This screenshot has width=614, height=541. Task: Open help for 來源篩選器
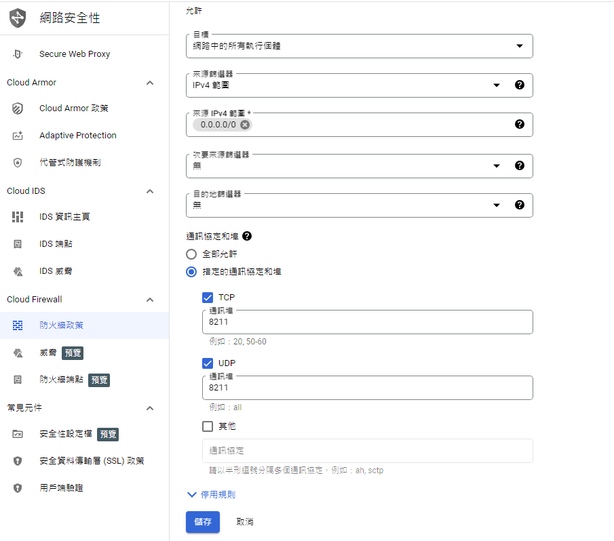coord(520,85)
